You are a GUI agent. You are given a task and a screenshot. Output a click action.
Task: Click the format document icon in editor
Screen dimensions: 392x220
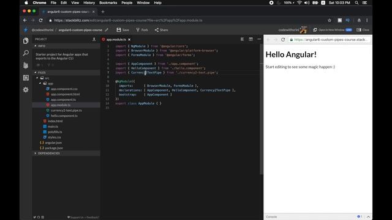point(242,39)
